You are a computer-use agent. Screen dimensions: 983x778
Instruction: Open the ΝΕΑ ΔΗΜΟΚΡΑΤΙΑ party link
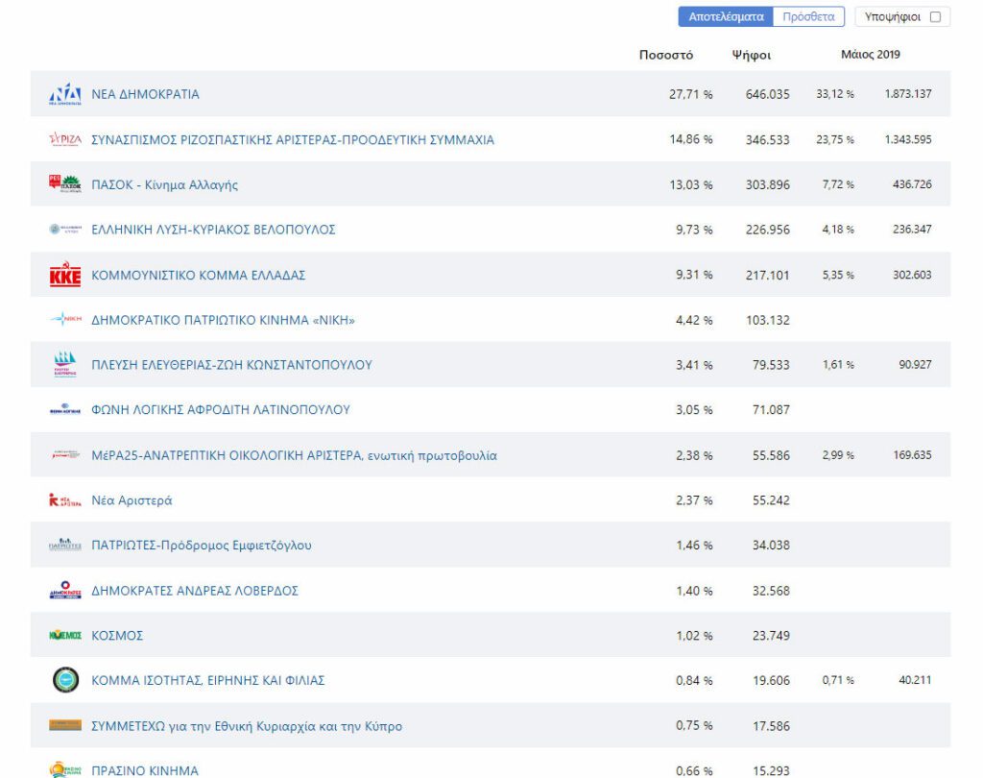pos(146,94)
